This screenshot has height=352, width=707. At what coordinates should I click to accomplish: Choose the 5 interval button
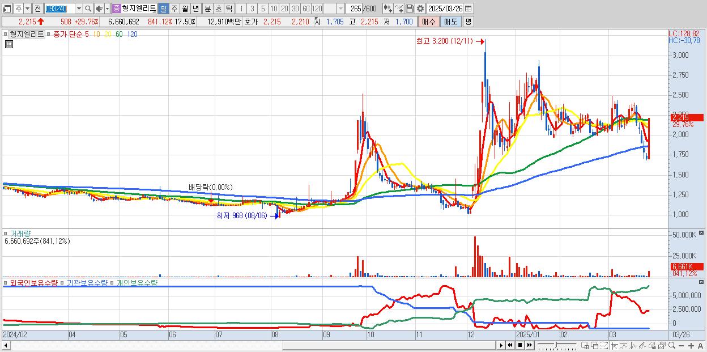263,9
